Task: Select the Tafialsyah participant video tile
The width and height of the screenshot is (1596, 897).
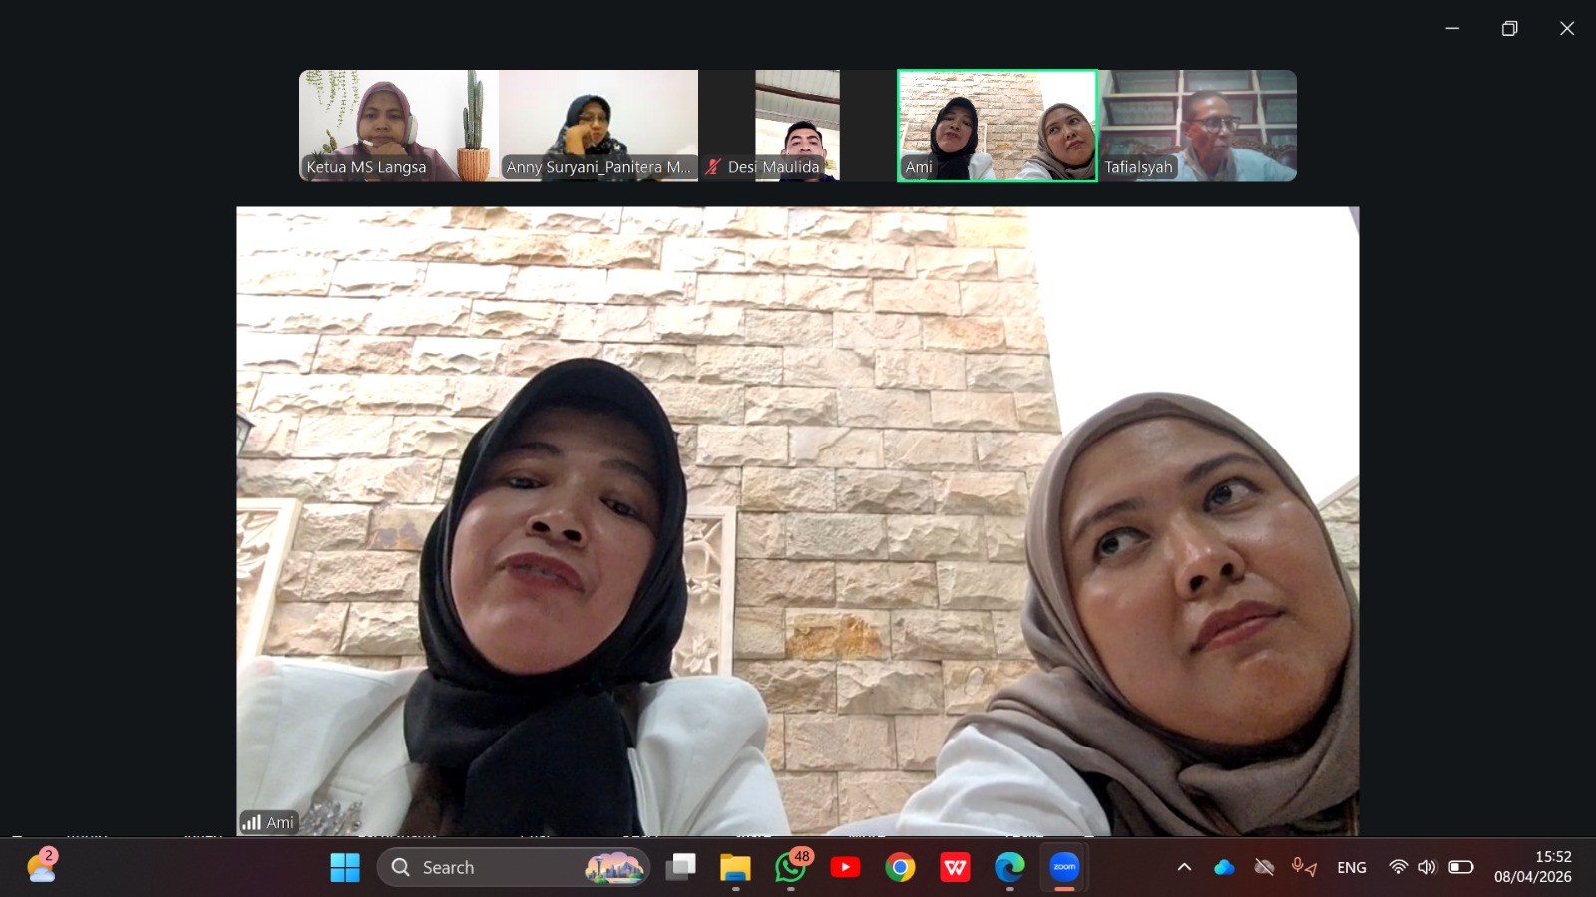Action: pos(1197,125)
